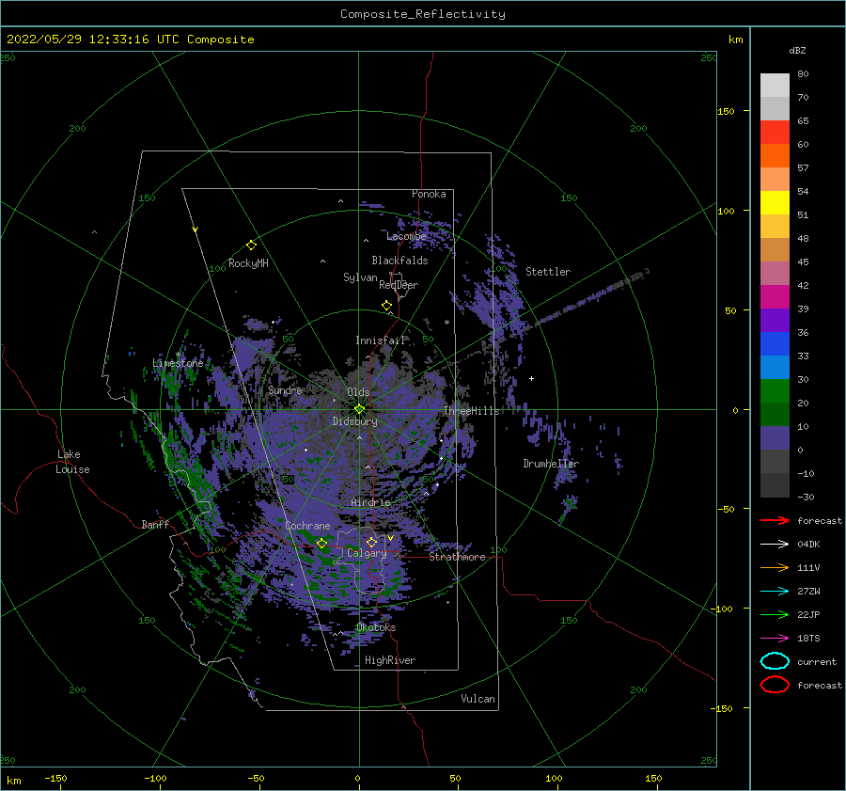
Task: Click the Didsbury town label
Action: (355, 421)
